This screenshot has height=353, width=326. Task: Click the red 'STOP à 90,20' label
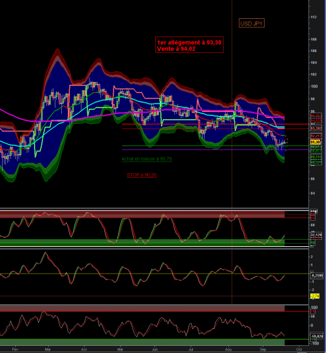point(141,175)
